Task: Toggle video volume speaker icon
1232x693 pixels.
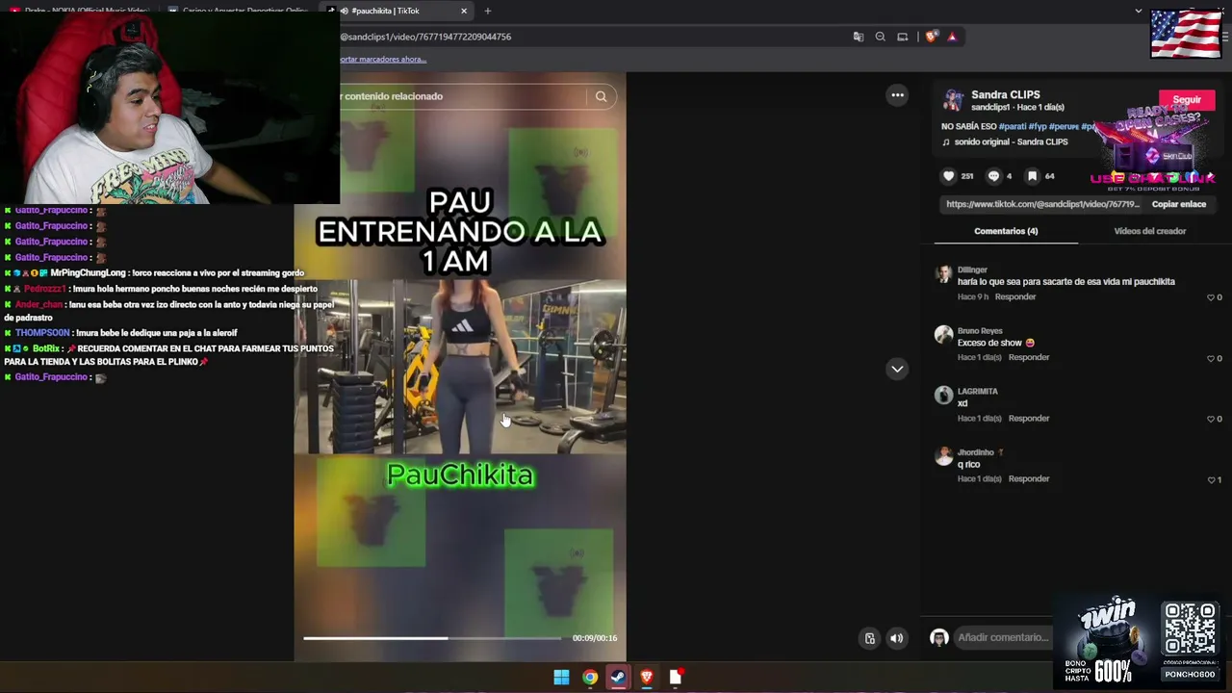Action: tap(896, 638)
